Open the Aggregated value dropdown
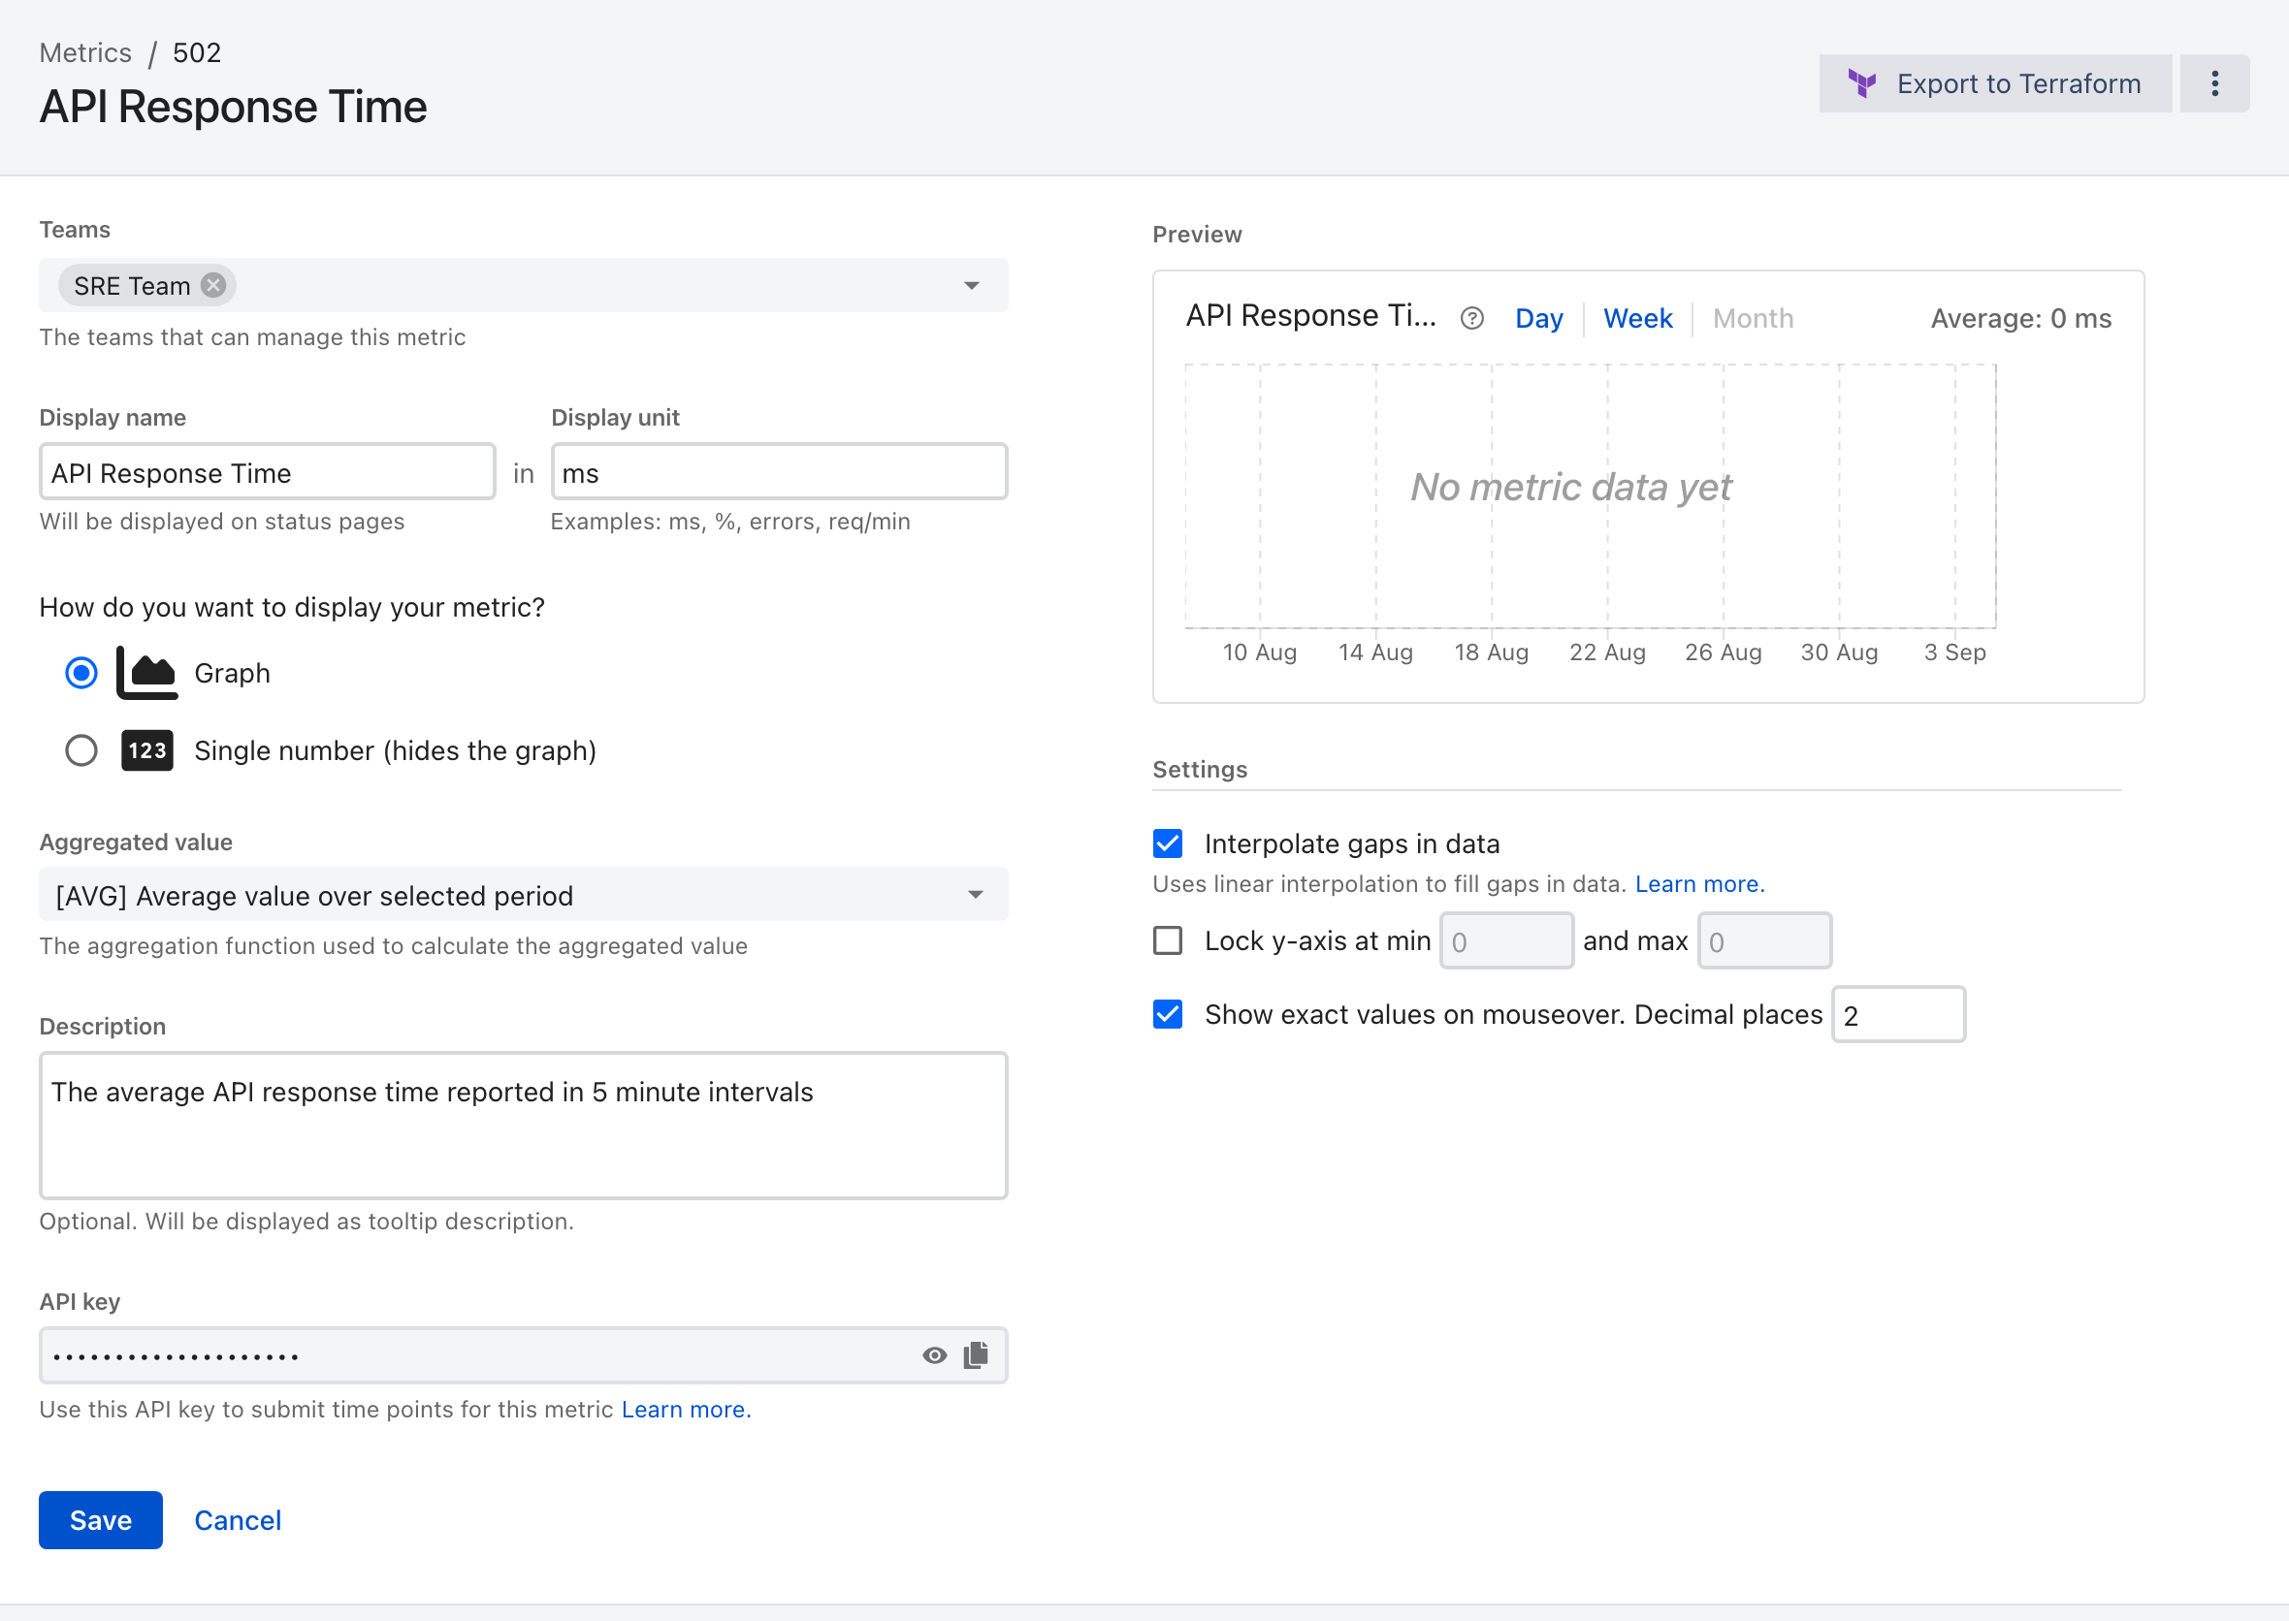Screen dimensions: 2289x1621 pos(524,896)
